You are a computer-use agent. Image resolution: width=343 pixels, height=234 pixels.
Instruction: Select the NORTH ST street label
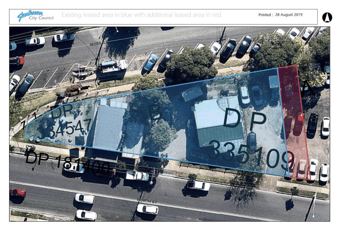tap(147, 202)
